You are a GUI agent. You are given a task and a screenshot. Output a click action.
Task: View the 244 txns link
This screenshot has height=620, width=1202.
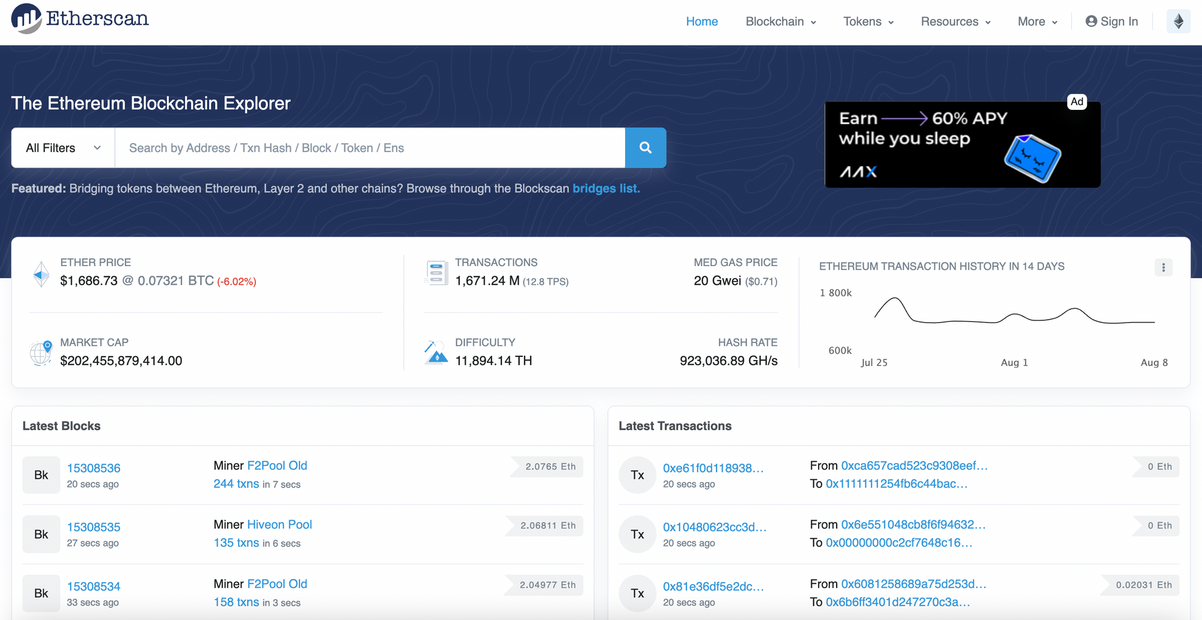tap(236, 484)
